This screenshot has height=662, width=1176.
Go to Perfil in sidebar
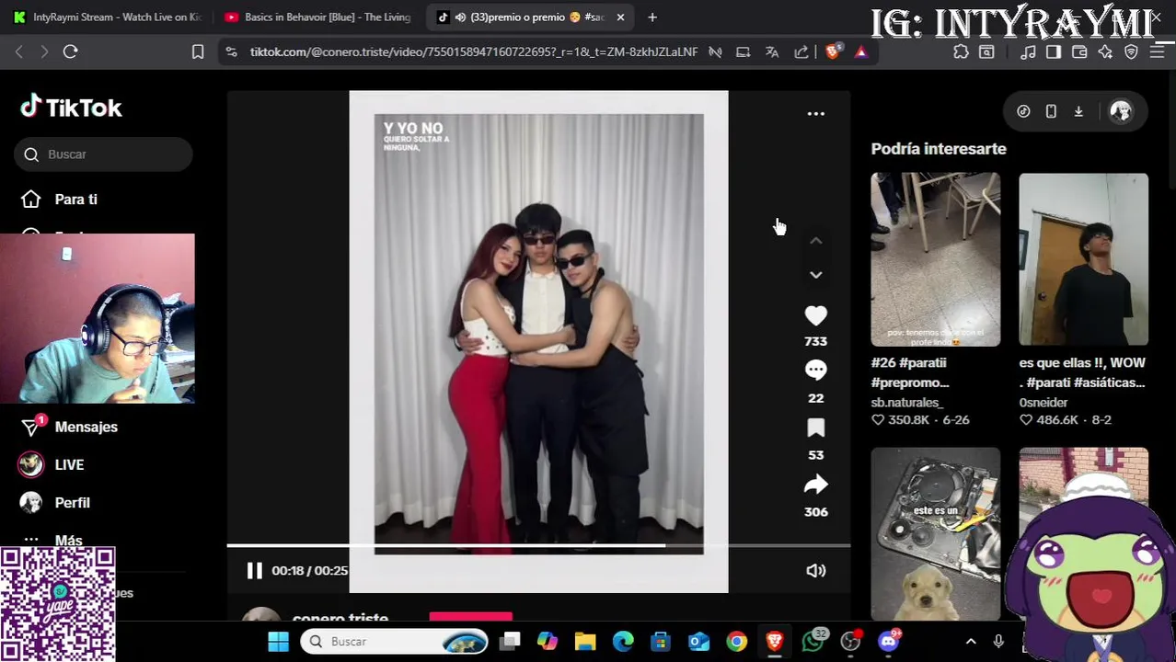[x=56, y=503]
